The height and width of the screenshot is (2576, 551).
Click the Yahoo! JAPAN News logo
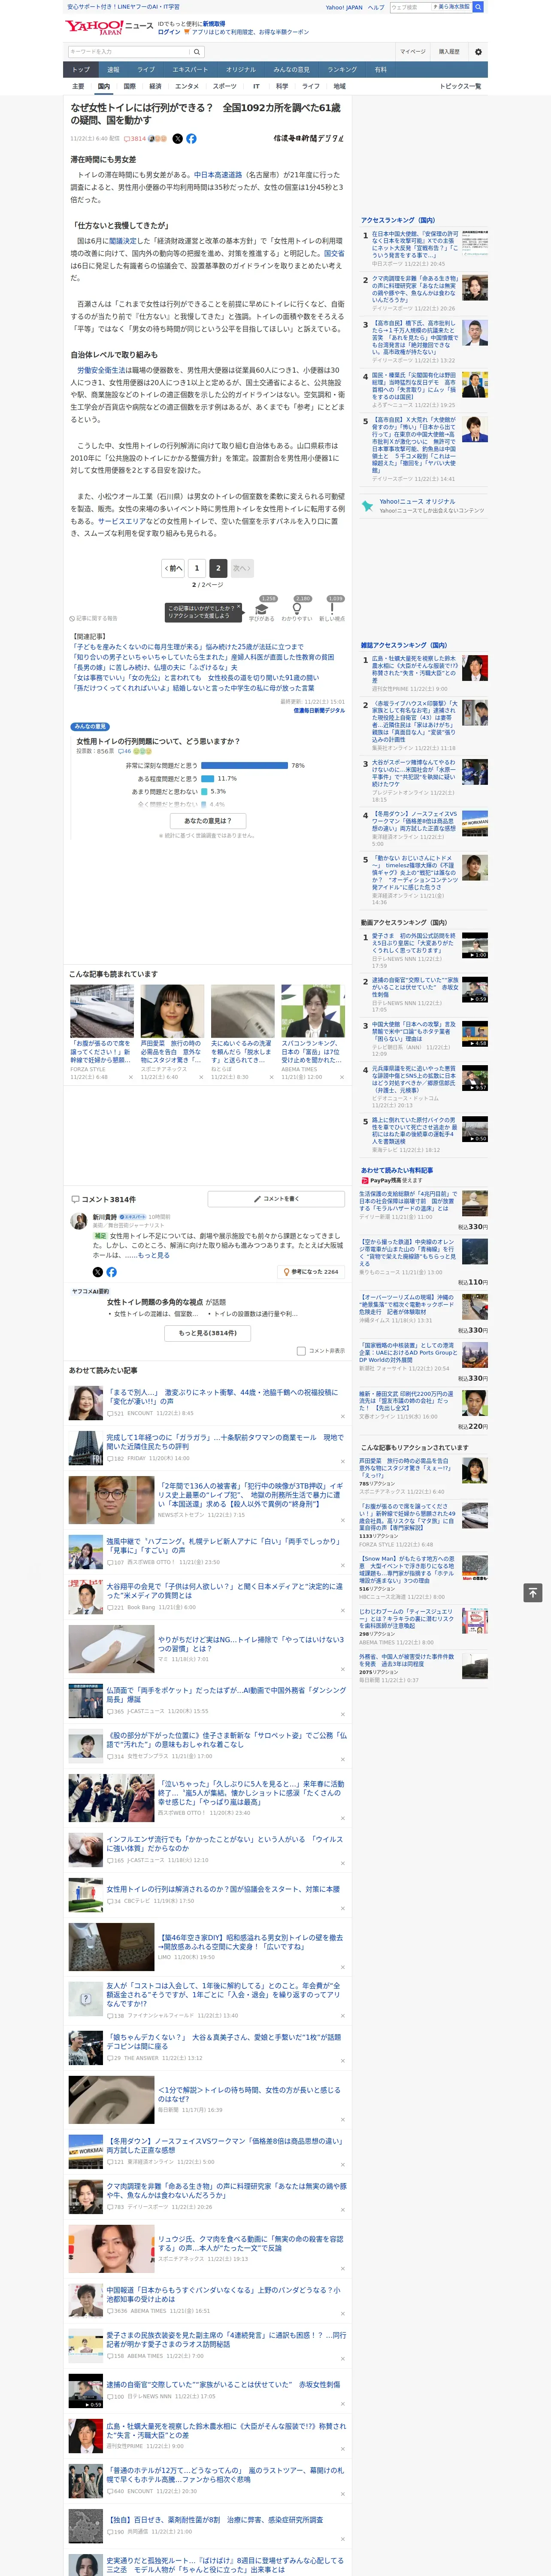[x=109, y=27]
